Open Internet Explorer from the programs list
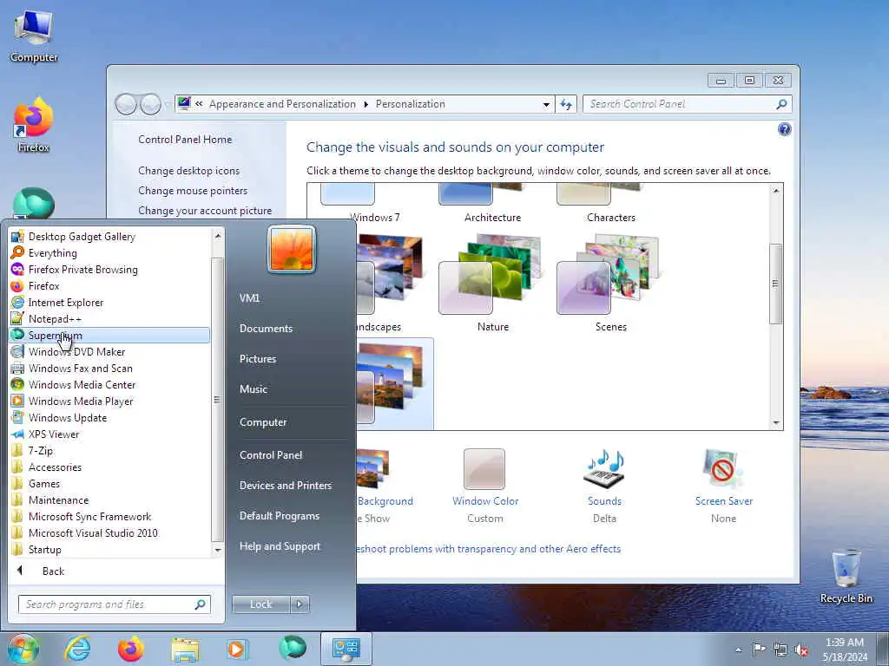Screen dimensions: 889x666 click(109, 303)
